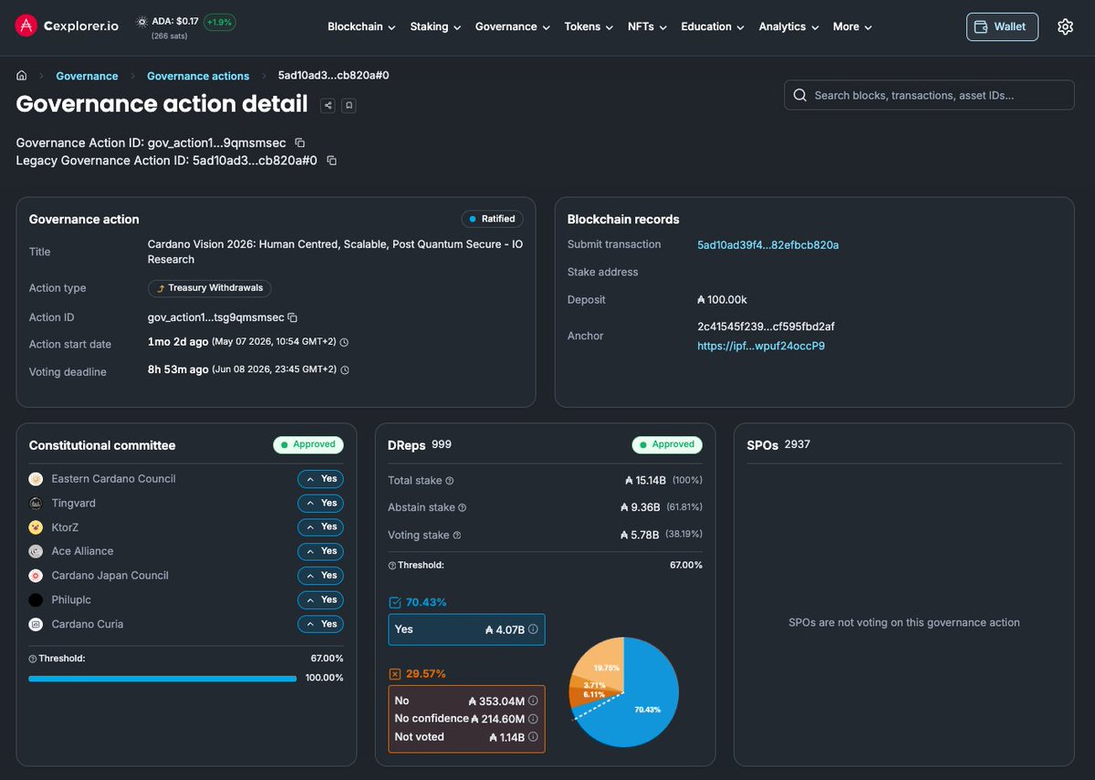This screenshot has height=780, width=1095.
Task: Click the +1.9% price change badge
Action: [x=219, y=21]
